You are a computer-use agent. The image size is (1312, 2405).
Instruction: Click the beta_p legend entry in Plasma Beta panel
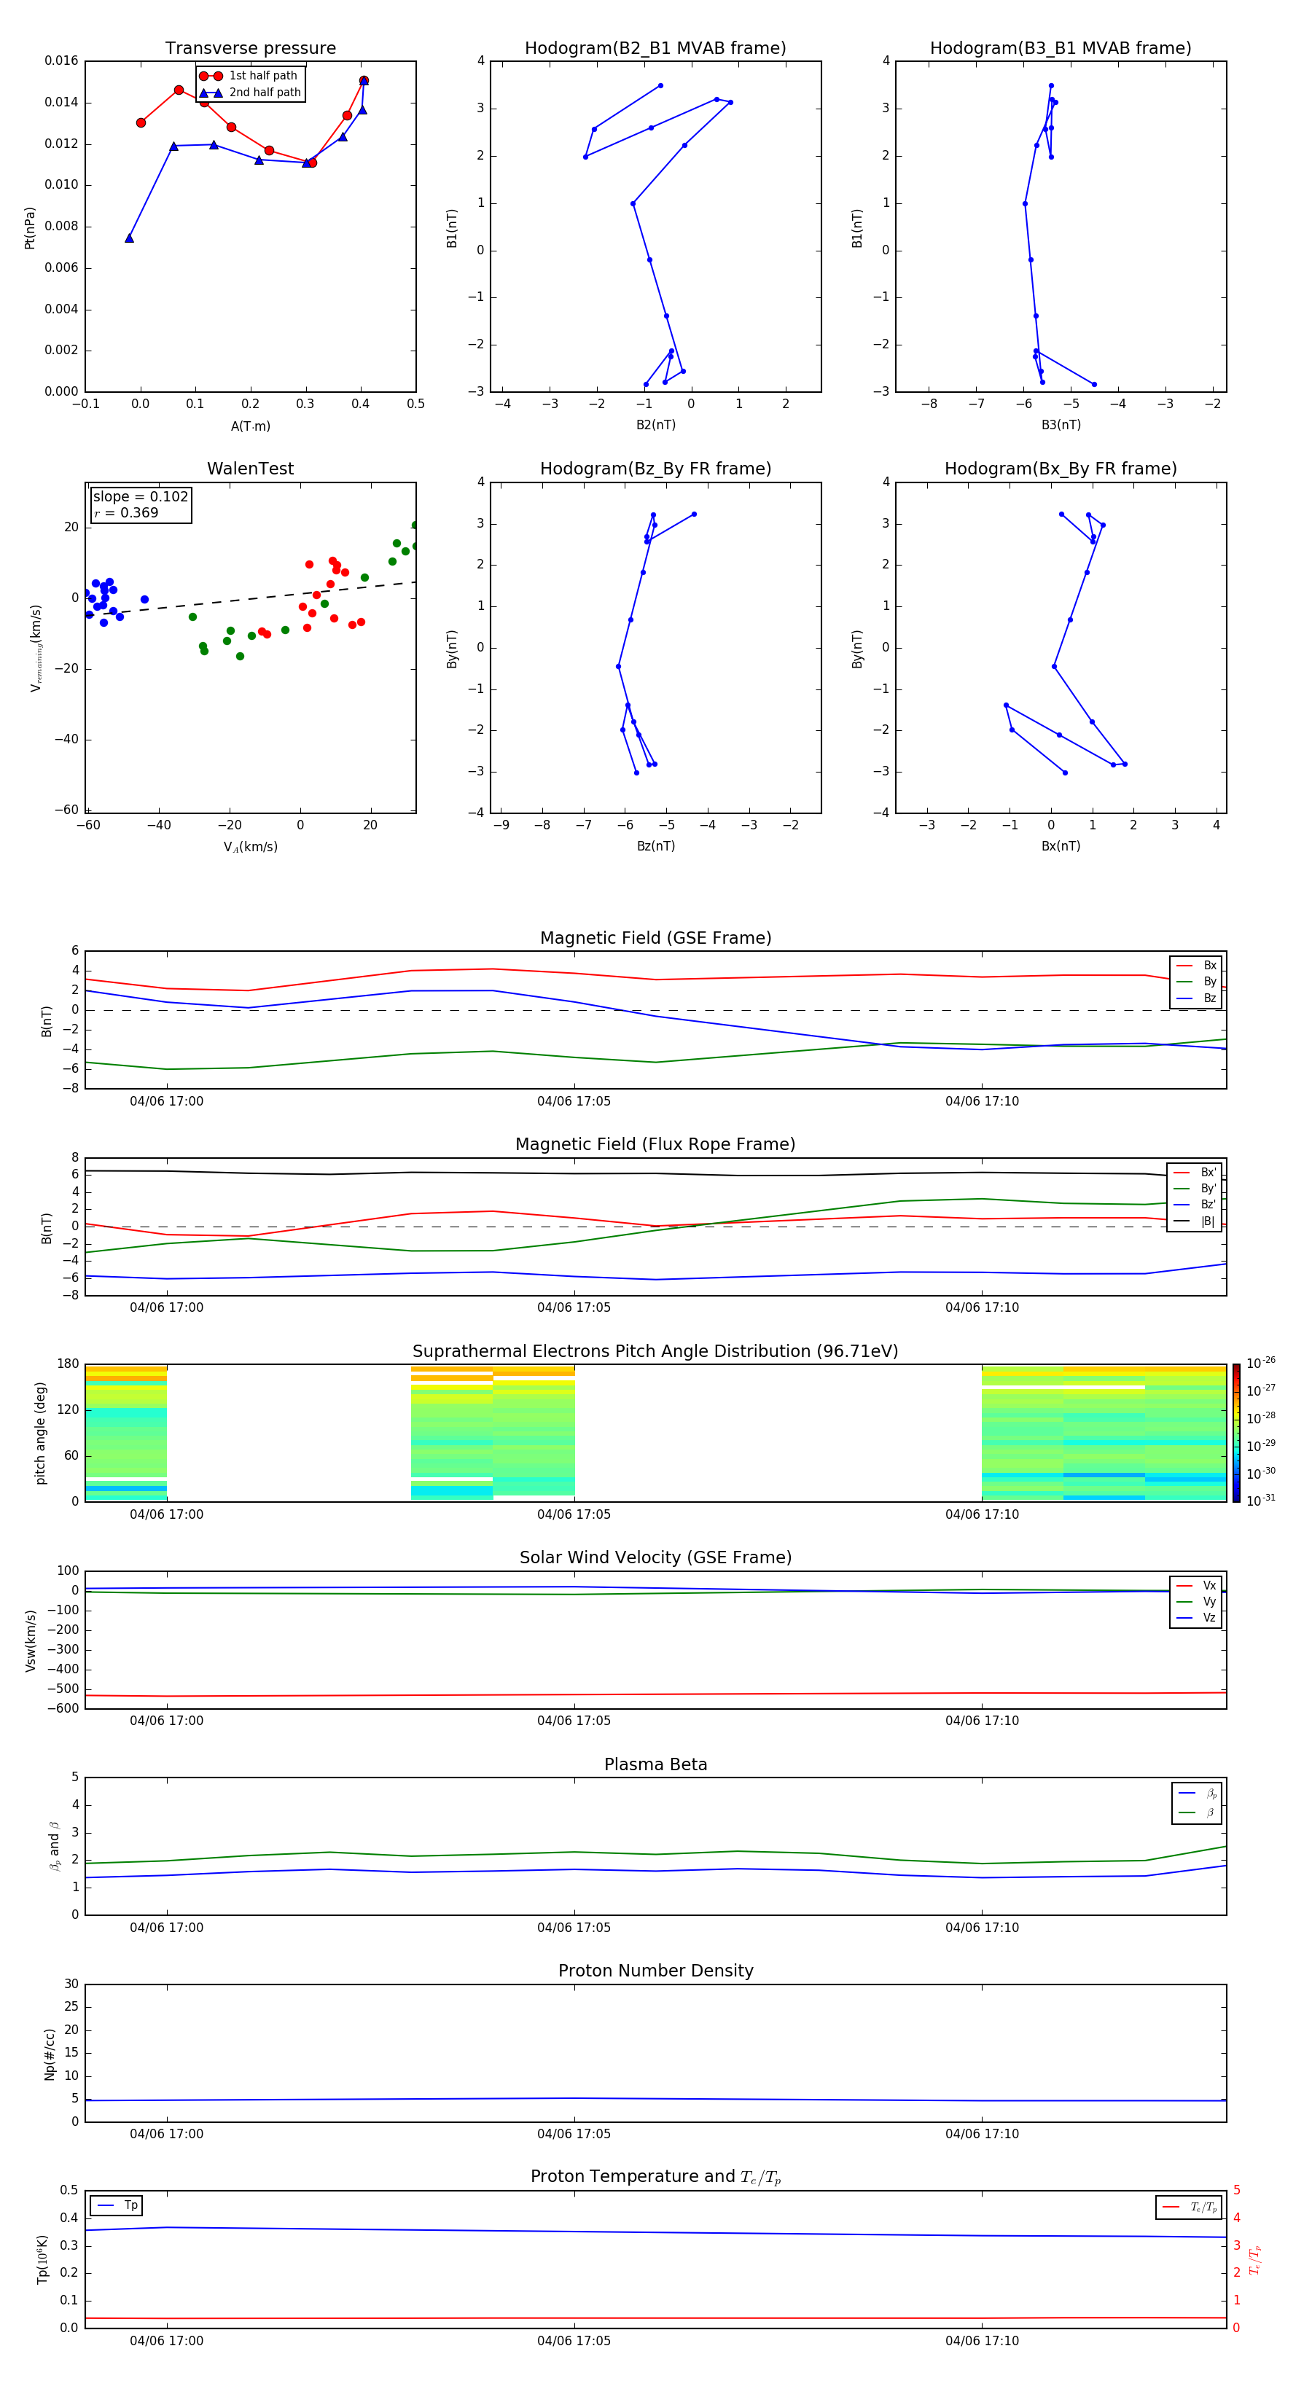[x=1197, y=1794]
